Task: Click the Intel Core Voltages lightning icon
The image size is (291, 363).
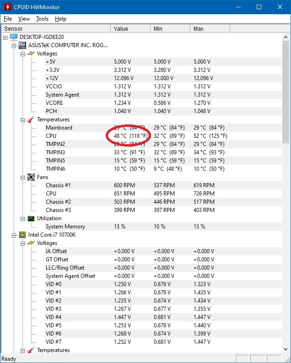Action: (x=31, y=243)
